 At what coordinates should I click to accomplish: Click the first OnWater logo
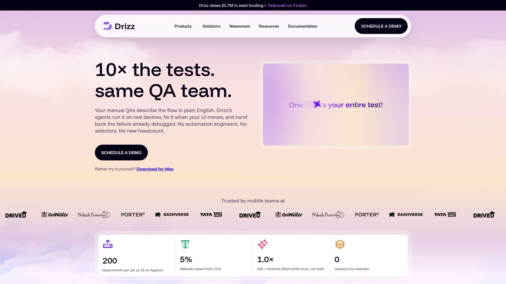tap(55, 215)
